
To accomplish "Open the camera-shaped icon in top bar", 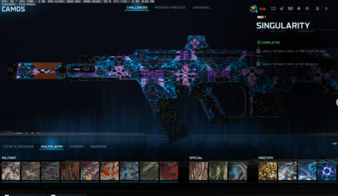I will pos(290,9).
